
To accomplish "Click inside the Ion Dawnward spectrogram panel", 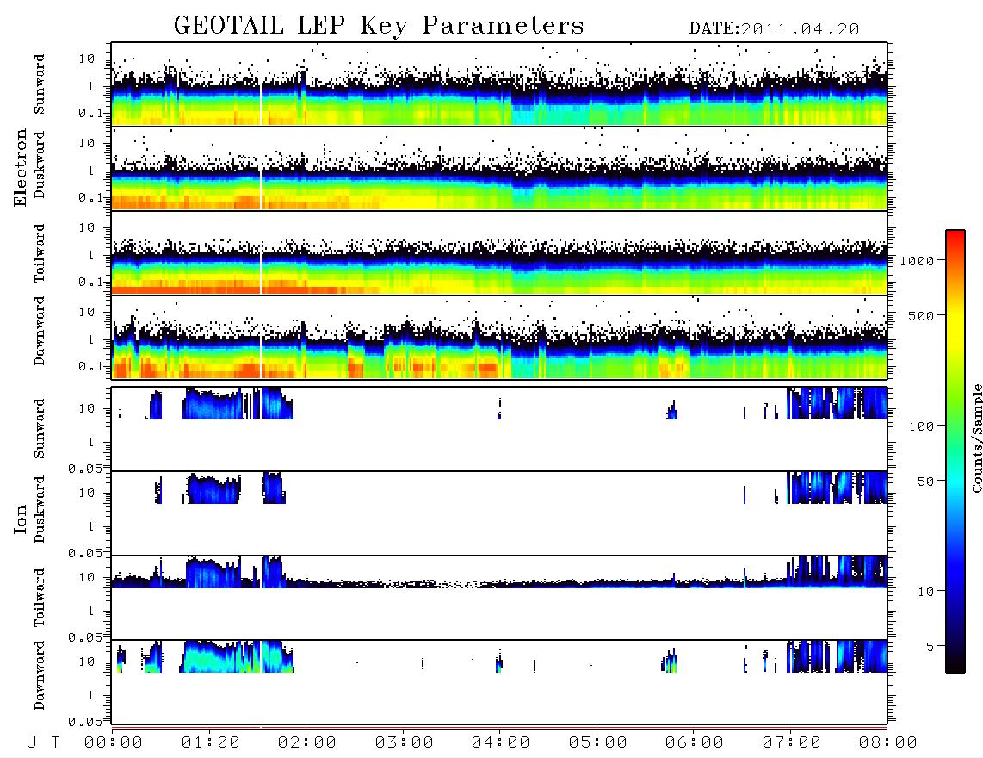I will tap(499, 682).
